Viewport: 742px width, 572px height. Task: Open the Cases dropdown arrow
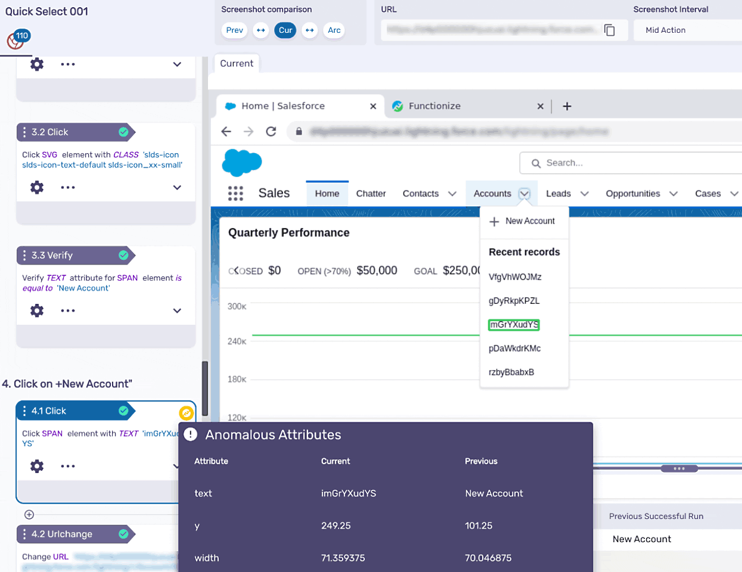(x=734, y=194)
